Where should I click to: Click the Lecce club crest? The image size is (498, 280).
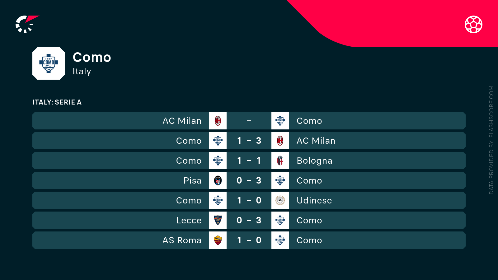pyautogui.click(x=218, y=220)
